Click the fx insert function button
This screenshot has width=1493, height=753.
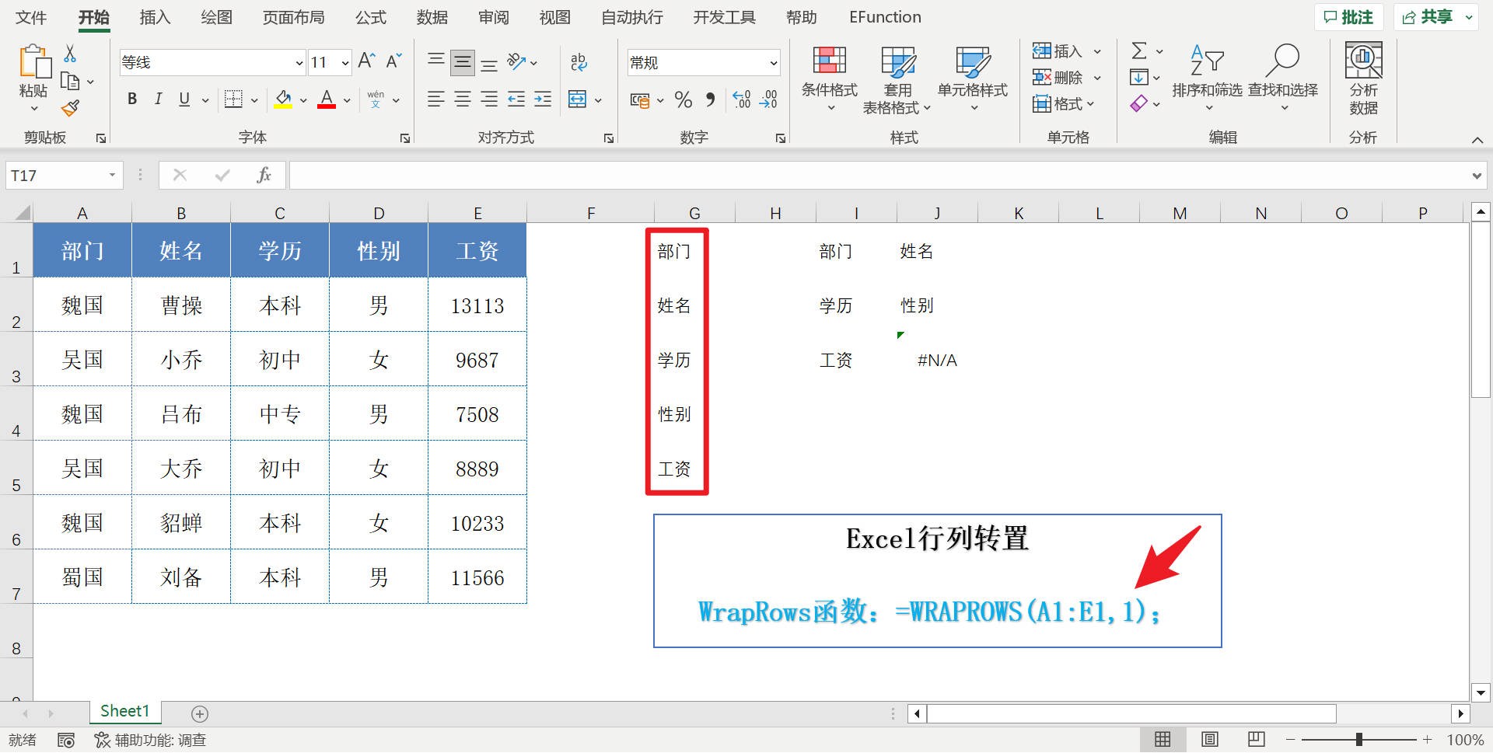(x=264, y=175)
